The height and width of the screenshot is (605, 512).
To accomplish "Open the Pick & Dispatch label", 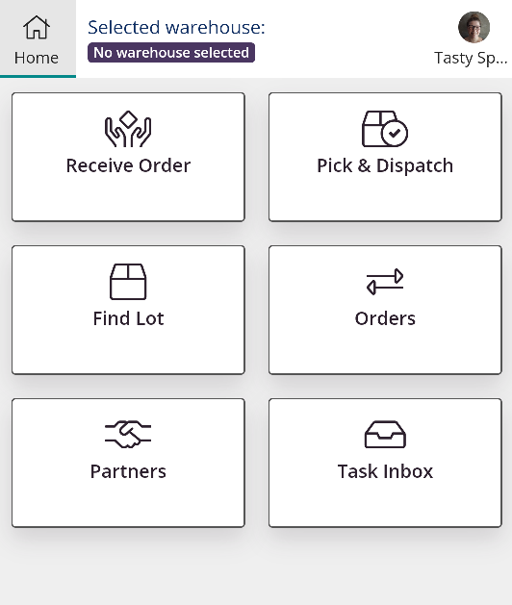I will 385,165.
